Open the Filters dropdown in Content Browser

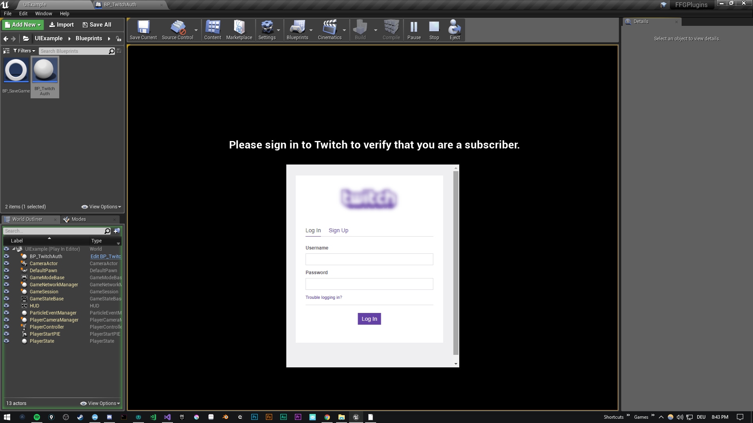point(24,51)
